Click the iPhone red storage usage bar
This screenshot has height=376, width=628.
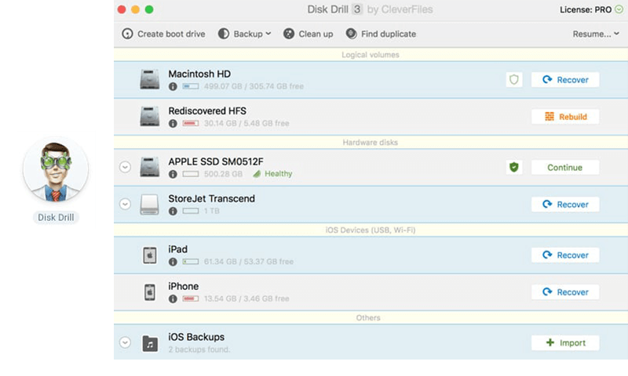(x=191, y=299)
